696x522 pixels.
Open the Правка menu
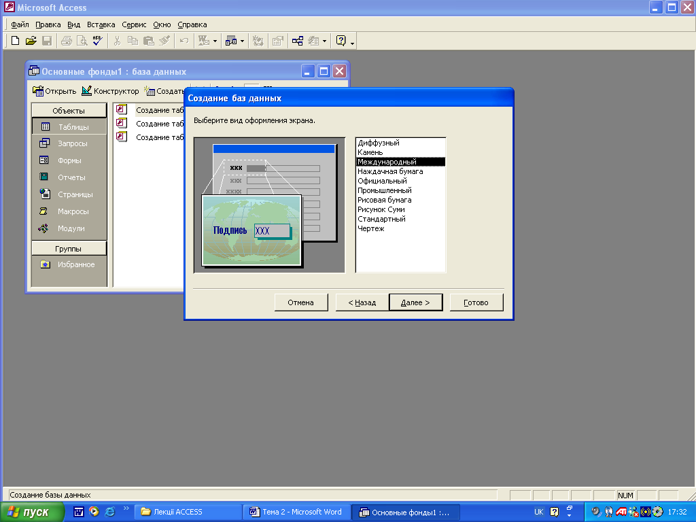pyautogui.click(x=48, y=25)
